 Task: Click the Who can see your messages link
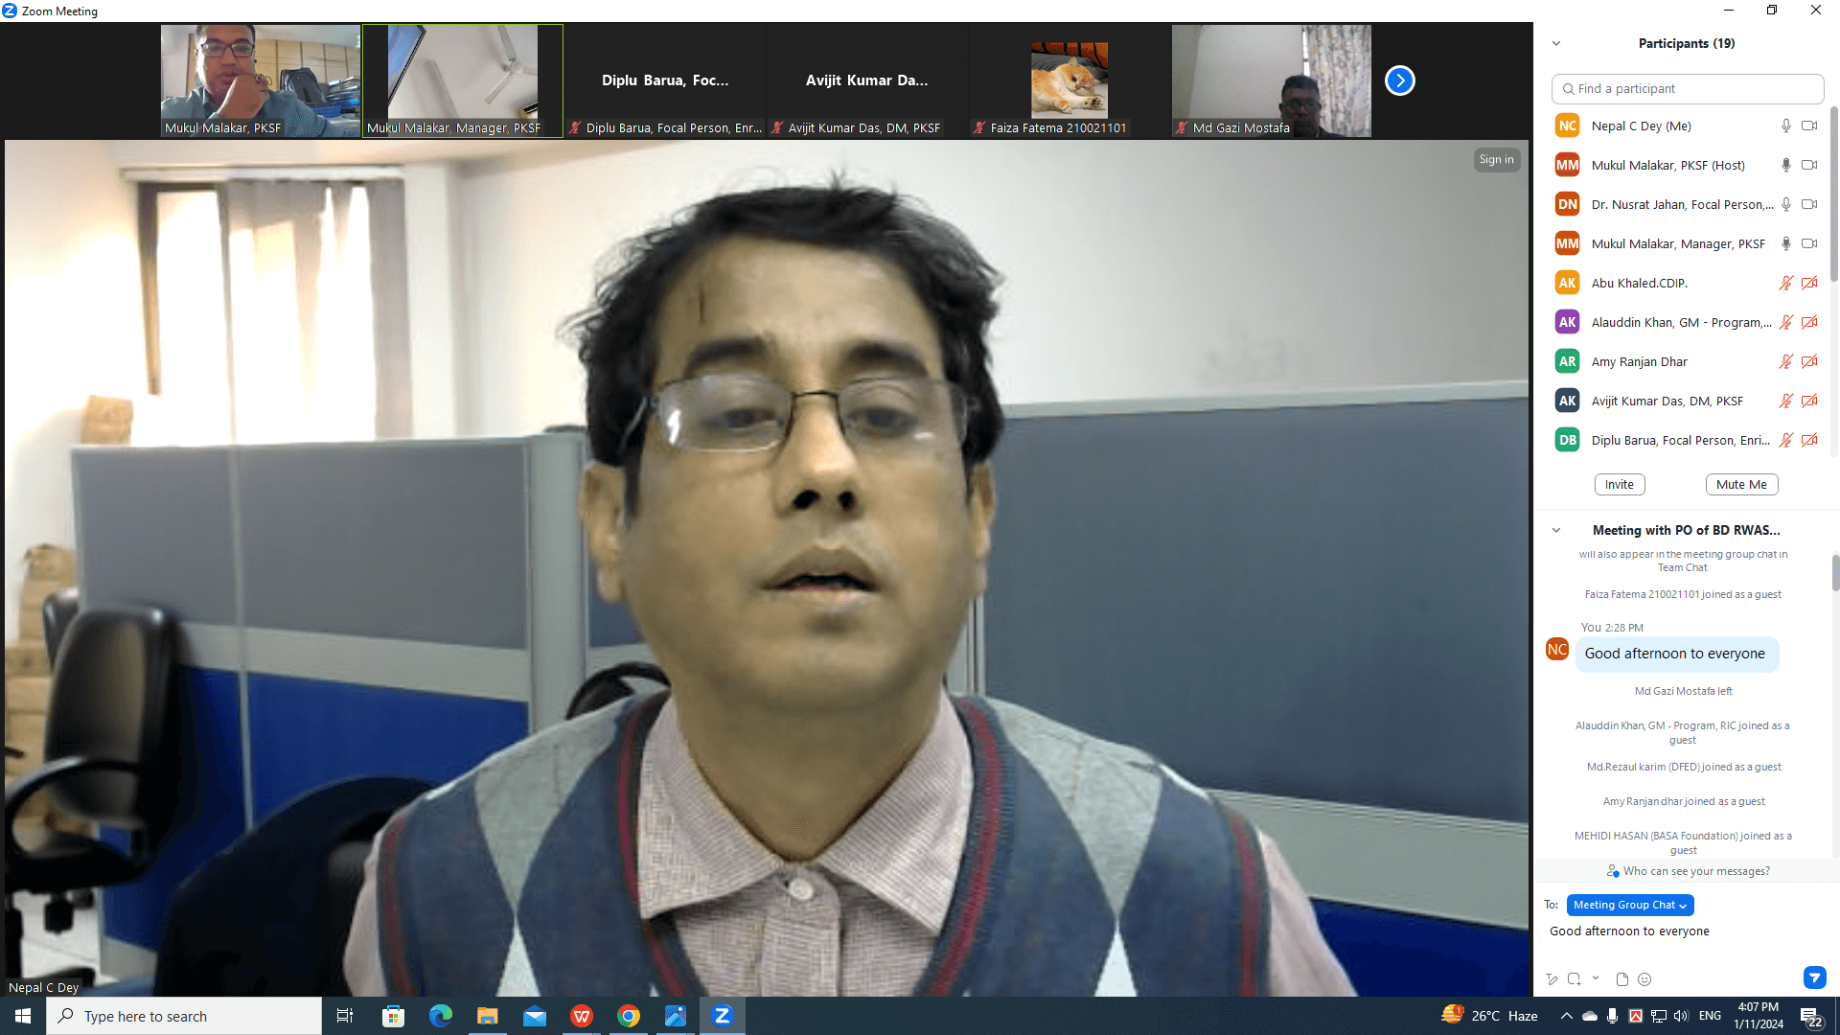(x=1695, y=871)
